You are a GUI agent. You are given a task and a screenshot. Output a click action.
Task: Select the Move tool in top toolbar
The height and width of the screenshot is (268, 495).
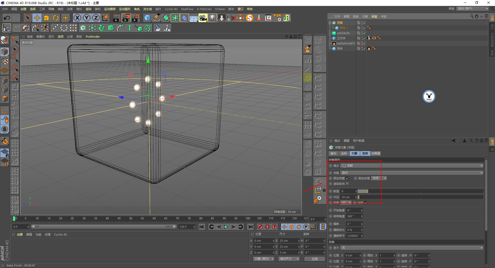pyautogui.click(x=37, y=18)
